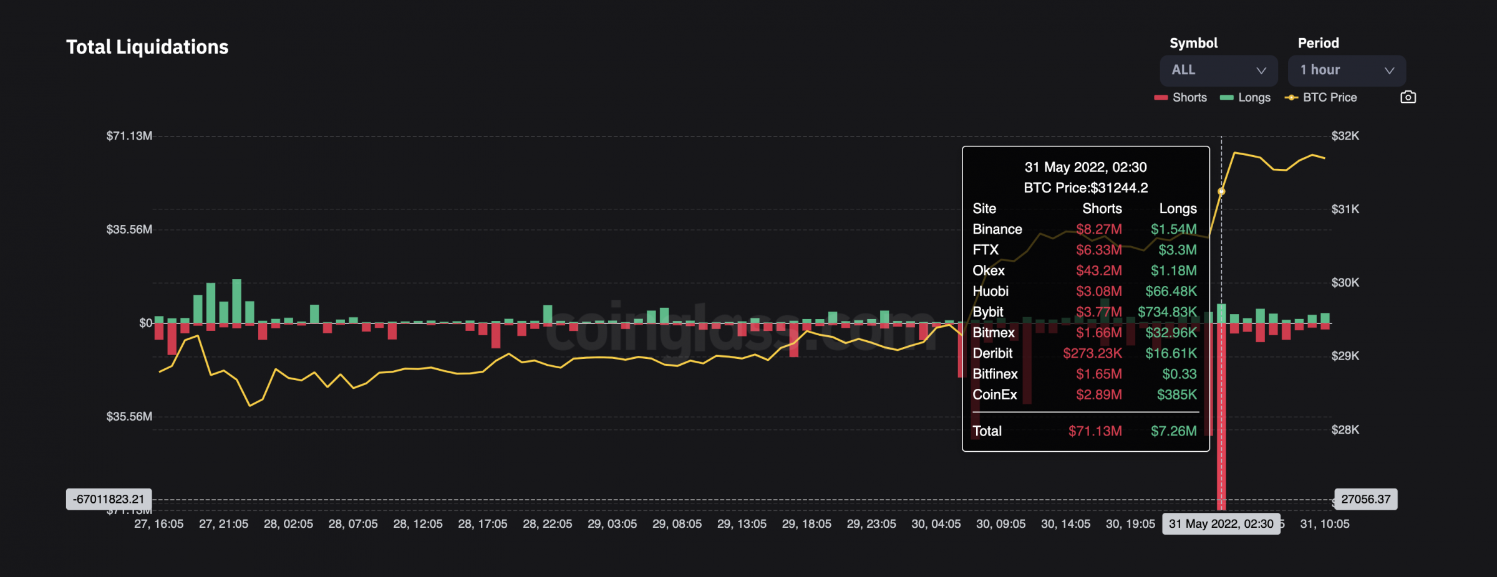The image size is (1497, 577).
Task: Click the $28K price axis label
Action: [1345, 429]
